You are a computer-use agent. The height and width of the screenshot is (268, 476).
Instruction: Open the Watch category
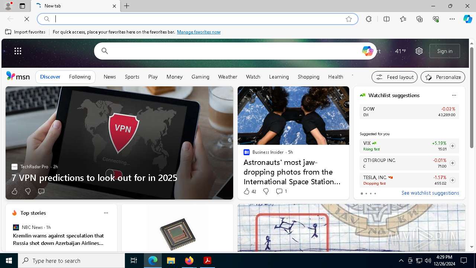tap(253, 77)
